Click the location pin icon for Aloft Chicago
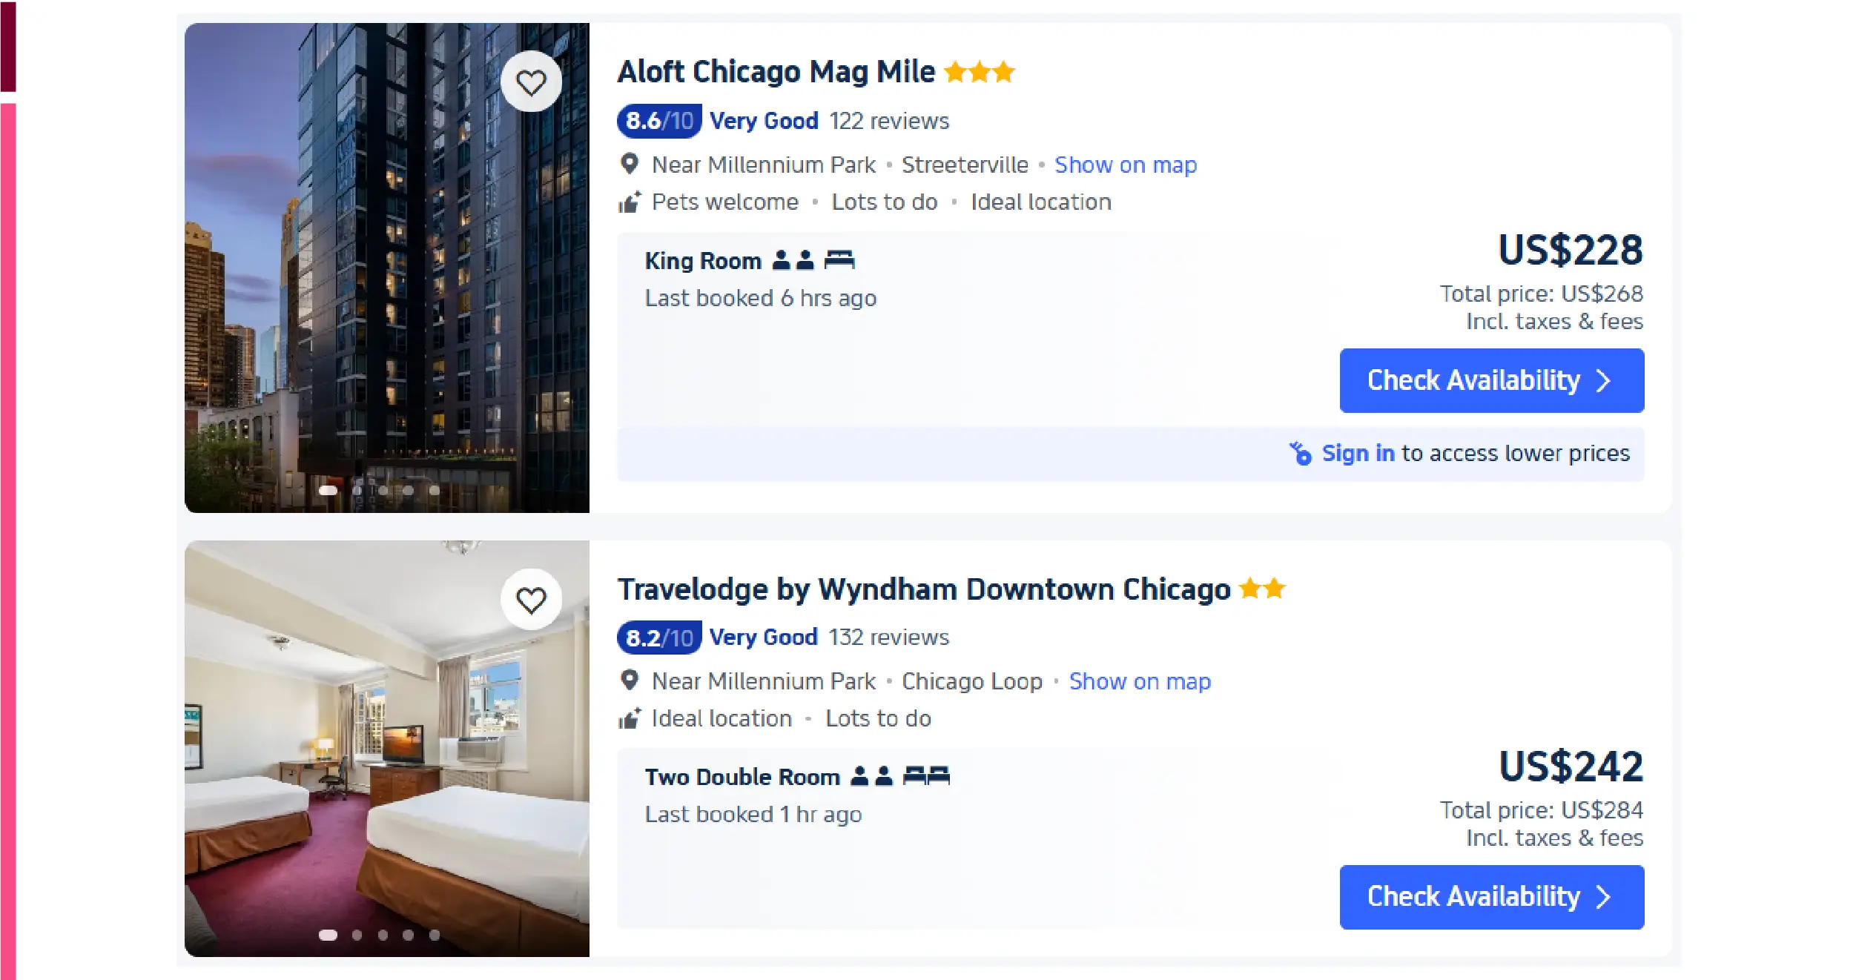The image size is (1859, 980). click(630, 164)
